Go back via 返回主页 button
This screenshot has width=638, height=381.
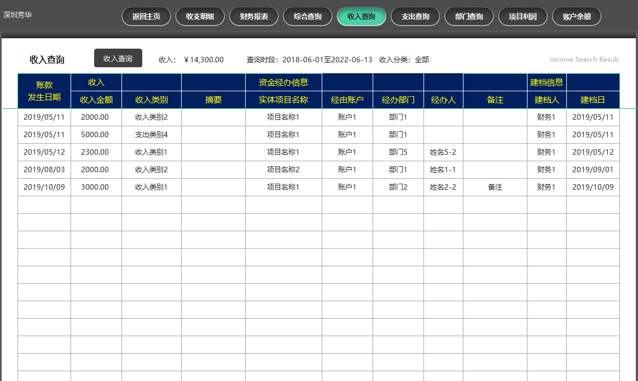tap(146, 16)
